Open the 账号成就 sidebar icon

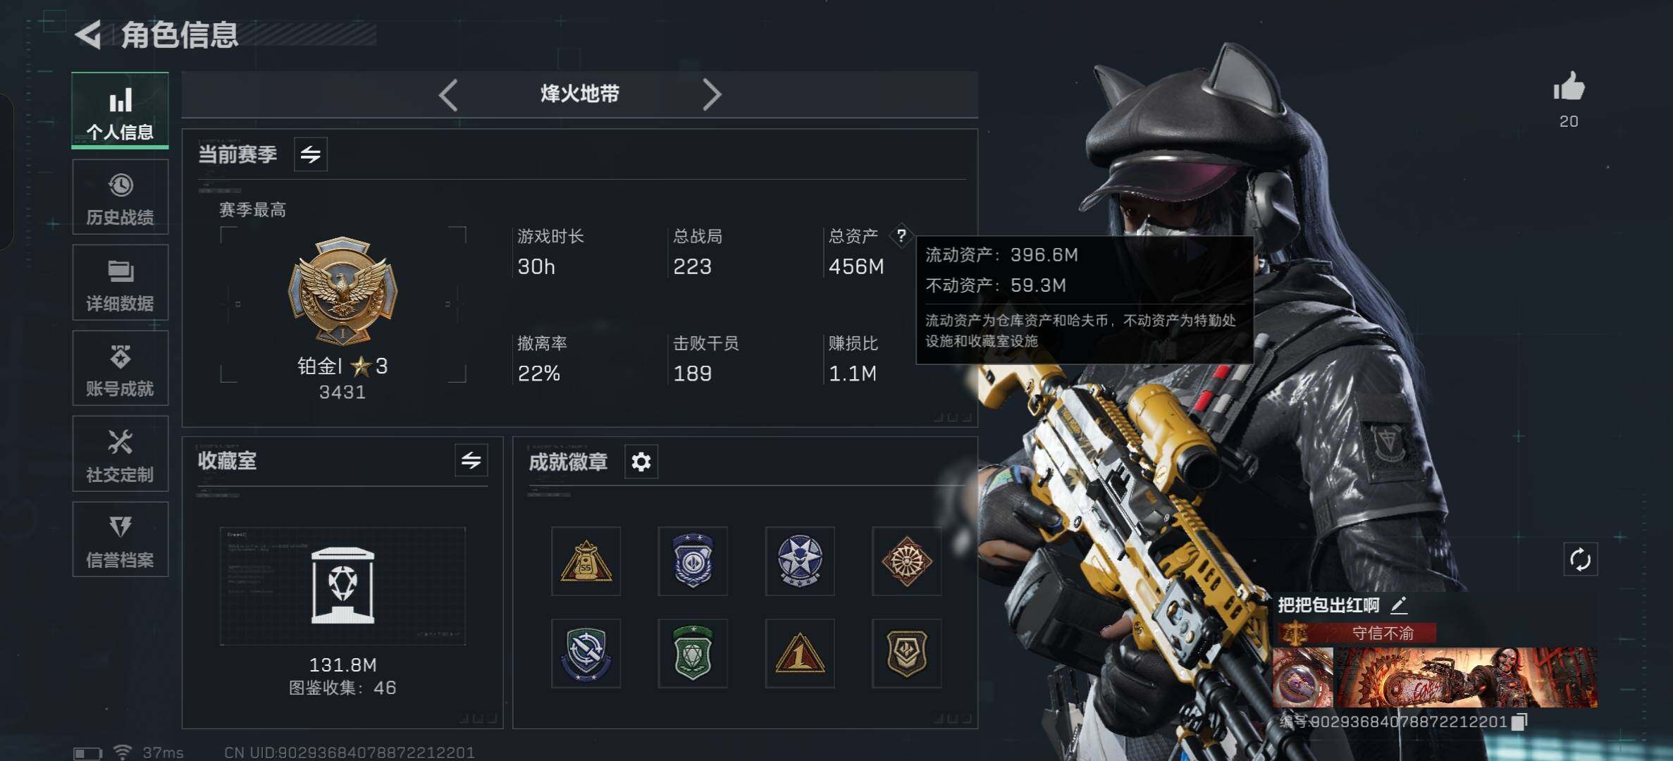(120, 368)
